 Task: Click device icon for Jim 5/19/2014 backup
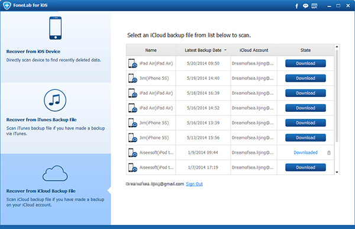click(x=133, y=78)
